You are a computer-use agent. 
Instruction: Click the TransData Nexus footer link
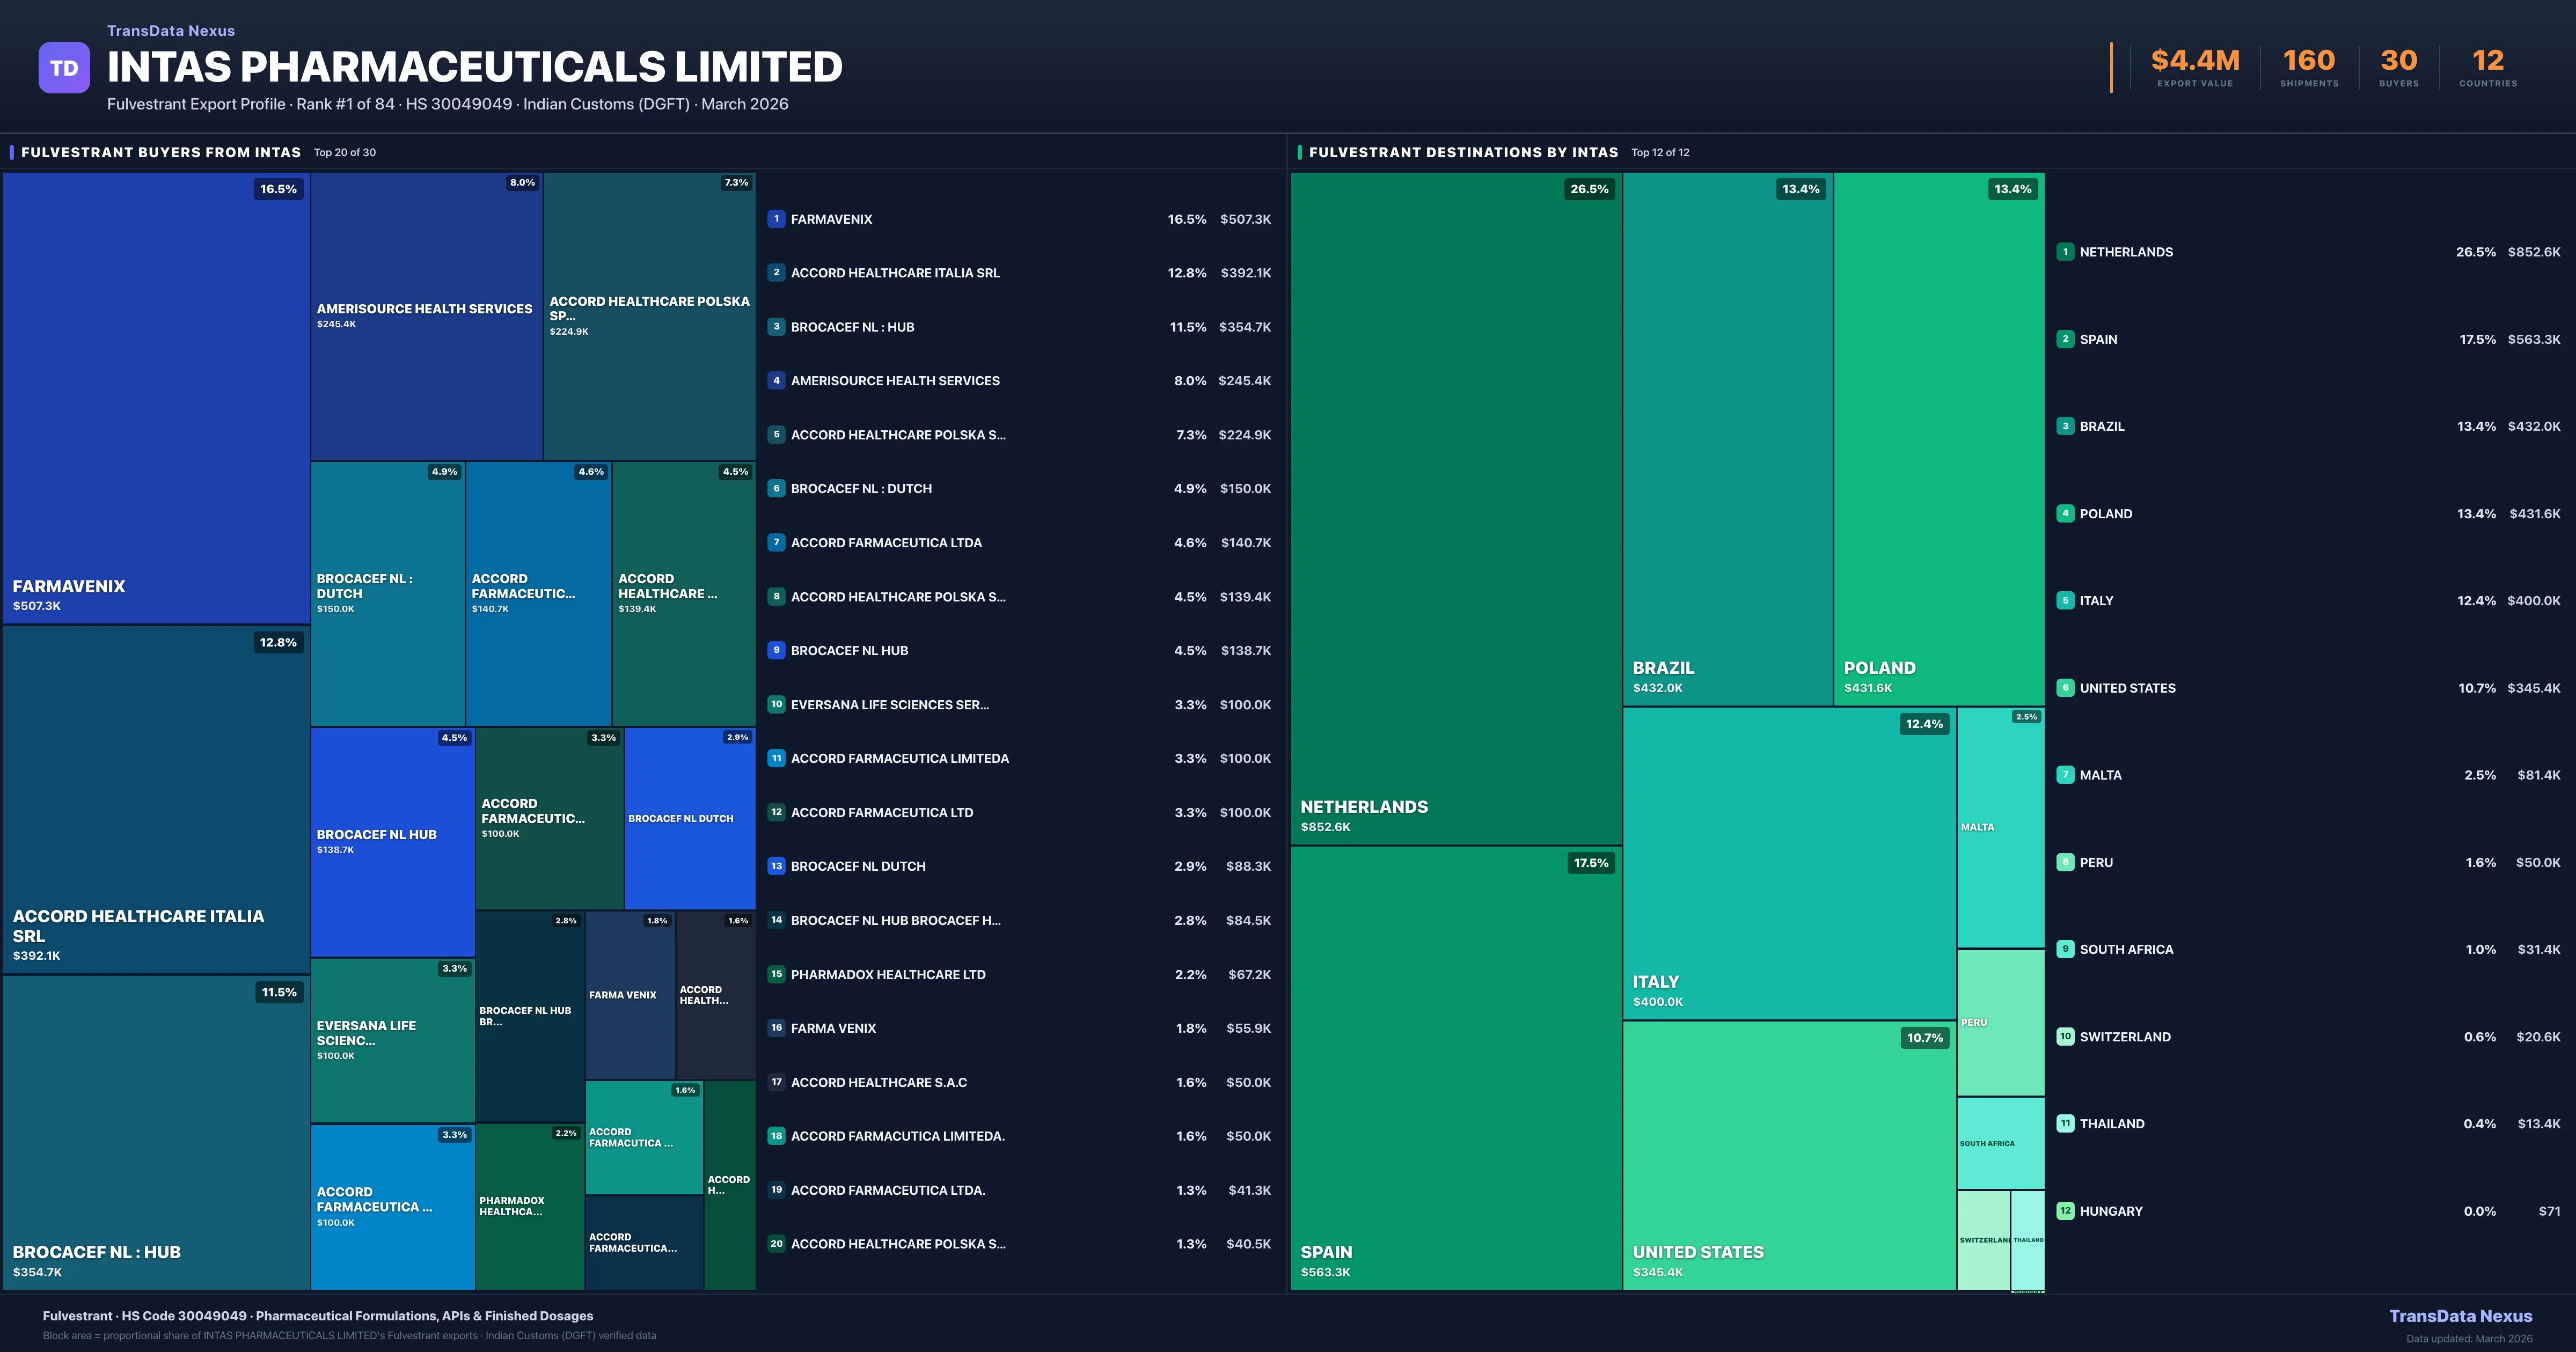(x=2460, y=1316)
